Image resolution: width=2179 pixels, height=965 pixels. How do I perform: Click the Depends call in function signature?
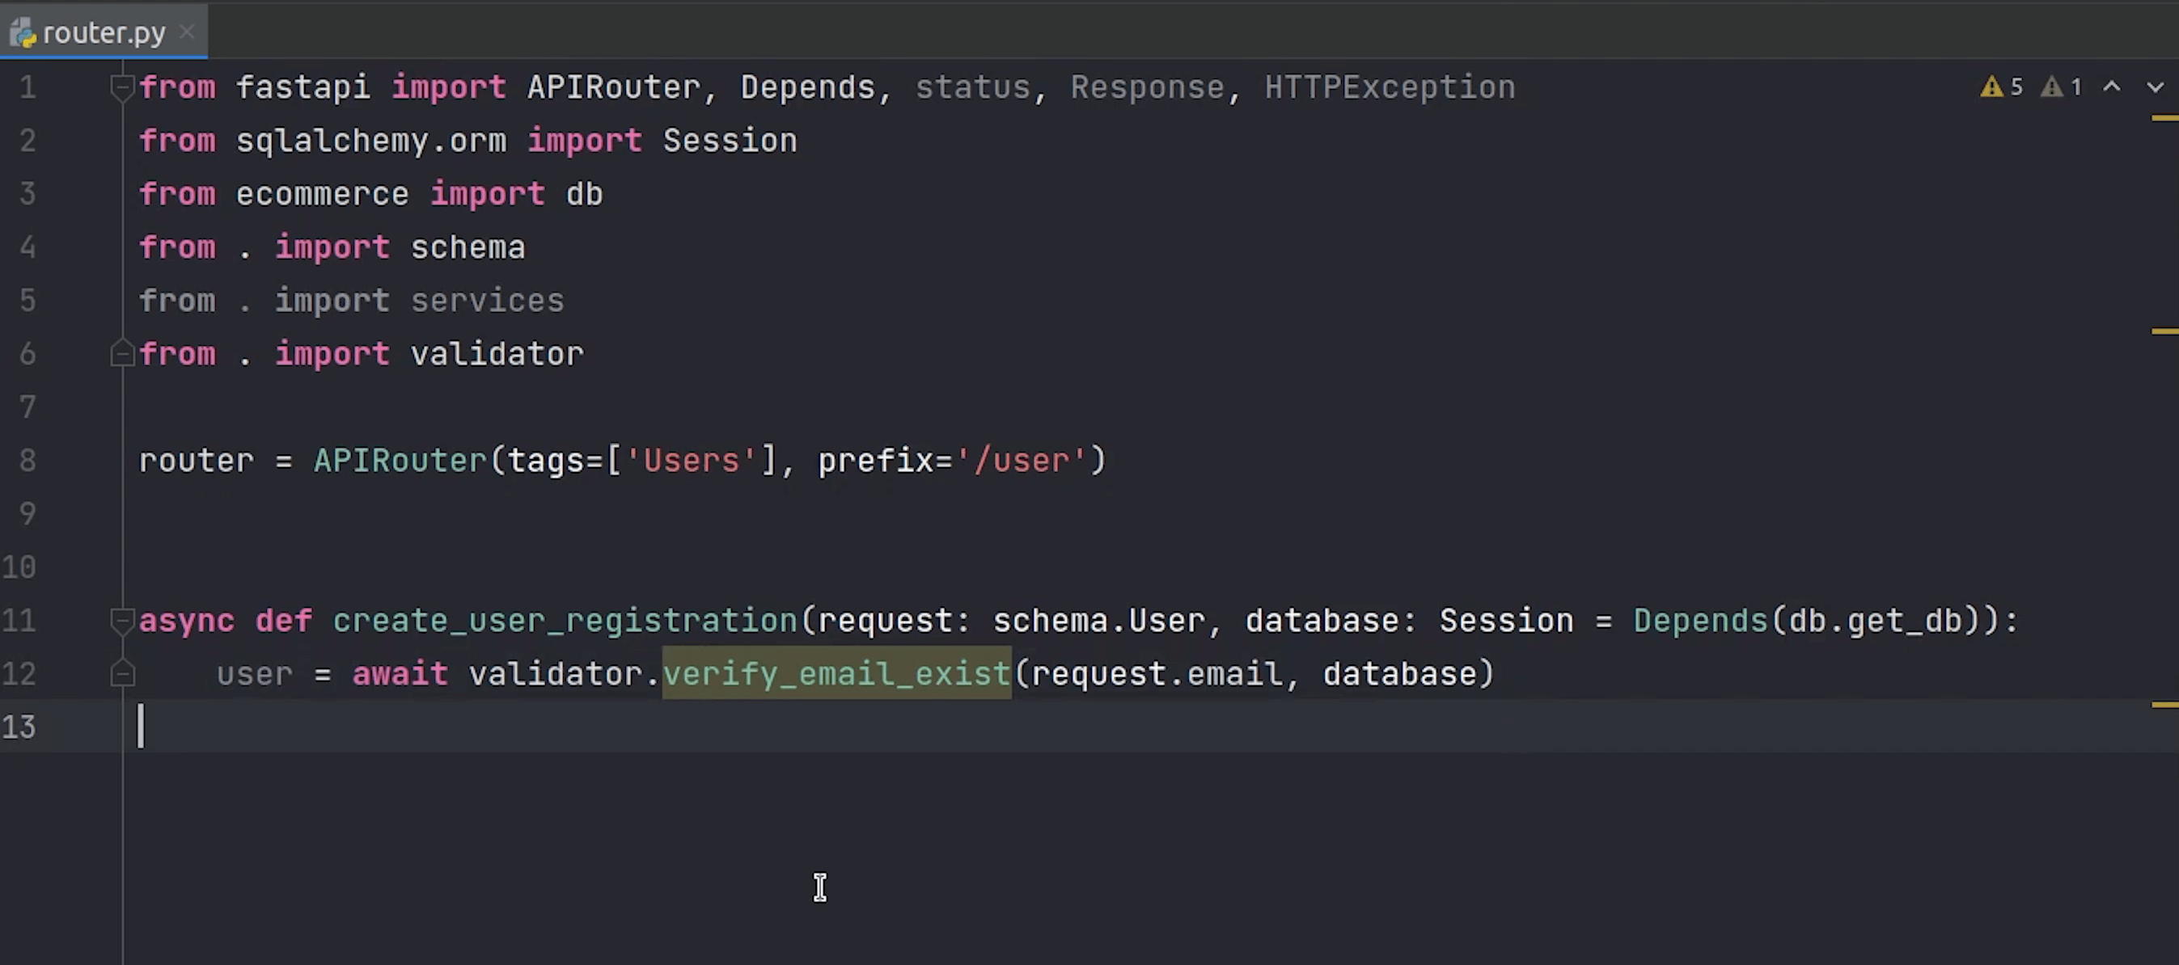pos(1699,621)
